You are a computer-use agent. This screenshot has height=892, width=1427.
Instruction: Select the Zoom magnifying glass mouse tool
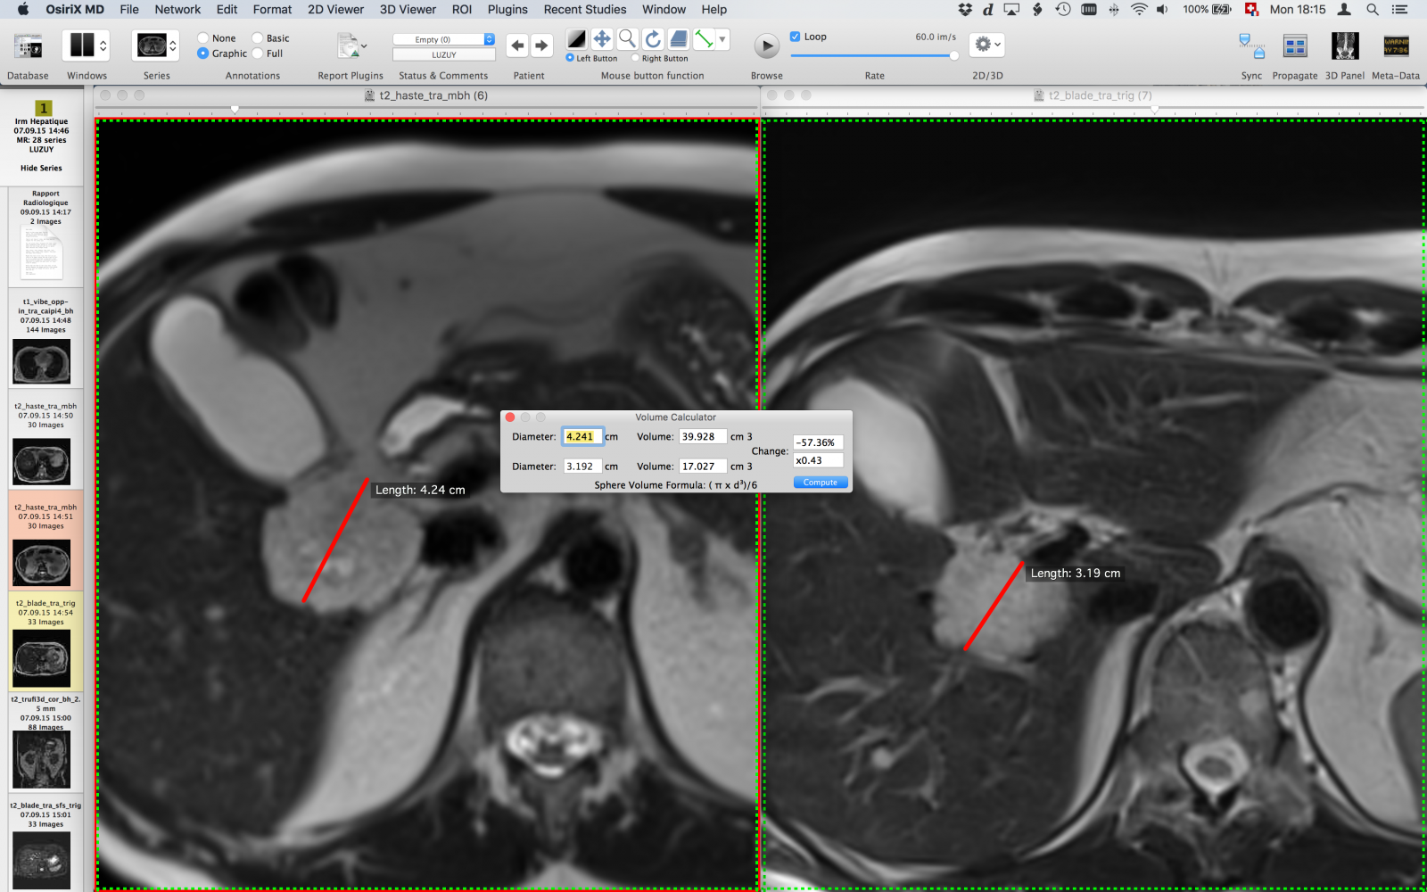626,38
